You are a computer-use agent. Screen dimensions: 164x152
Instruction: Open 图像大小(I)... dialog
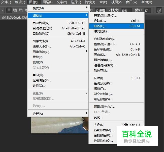tap(58, 41)
